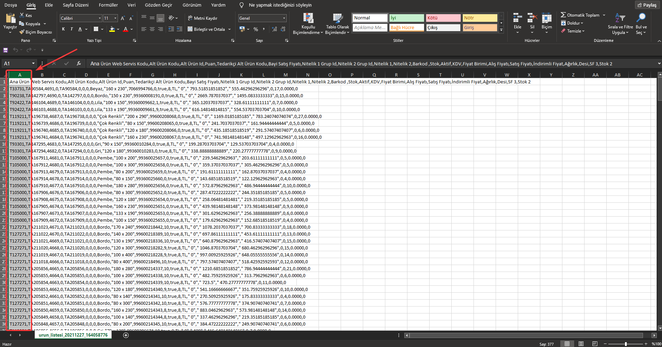Open Name Box A1 dropdown

coord(33,63)
